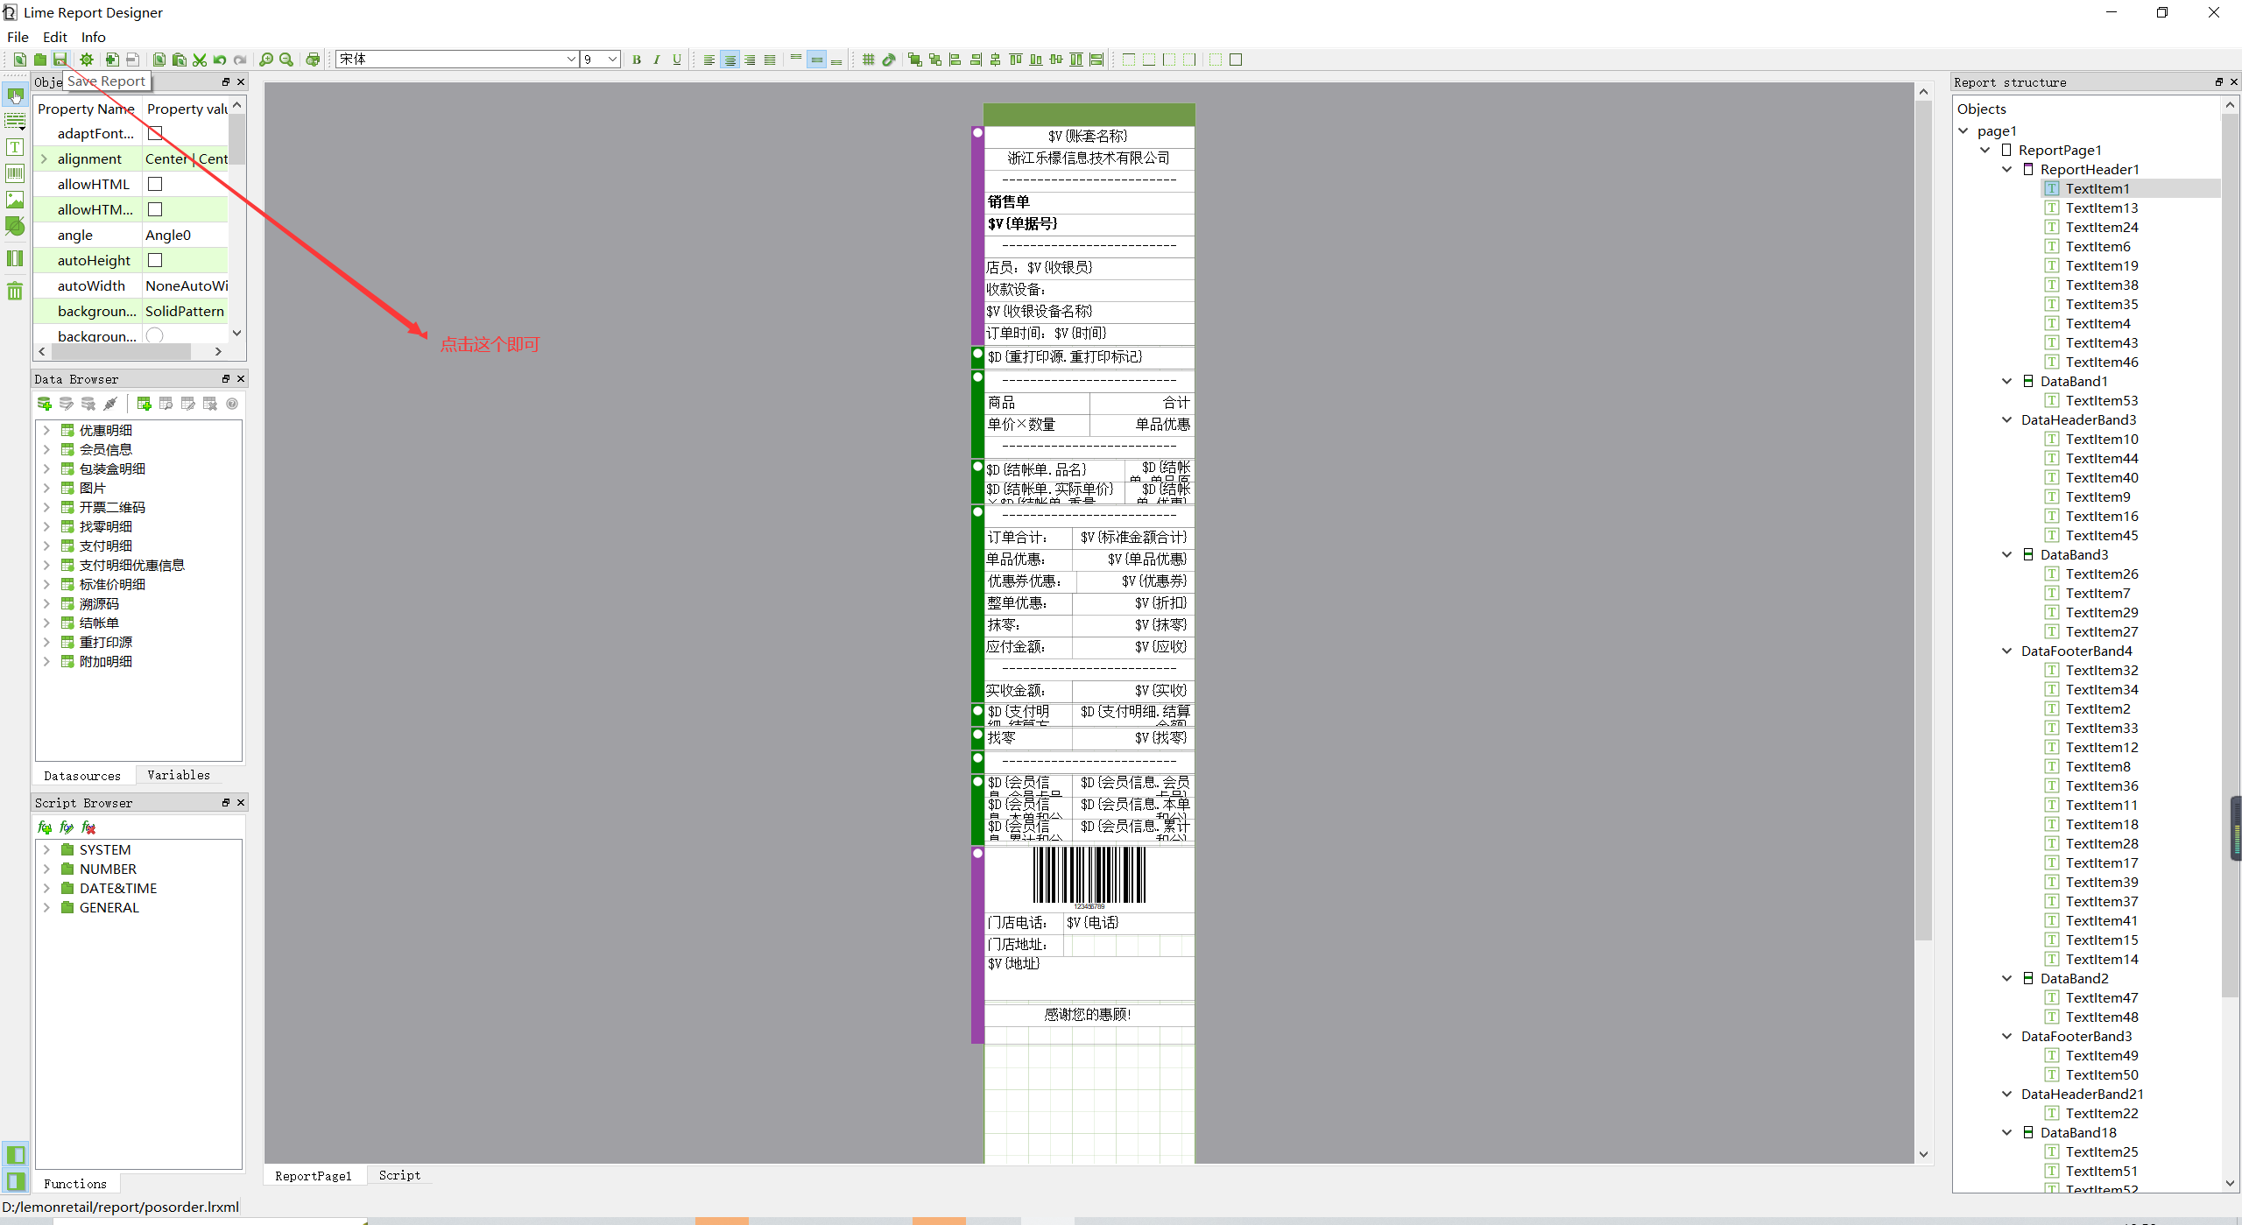Viewport: 2242px width, 1225px height.
Task: Create a new report from the toolbar
Action: click(x=19, y=60)
